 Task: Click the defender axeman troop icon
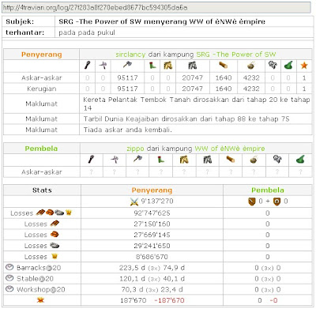(137, 159)
